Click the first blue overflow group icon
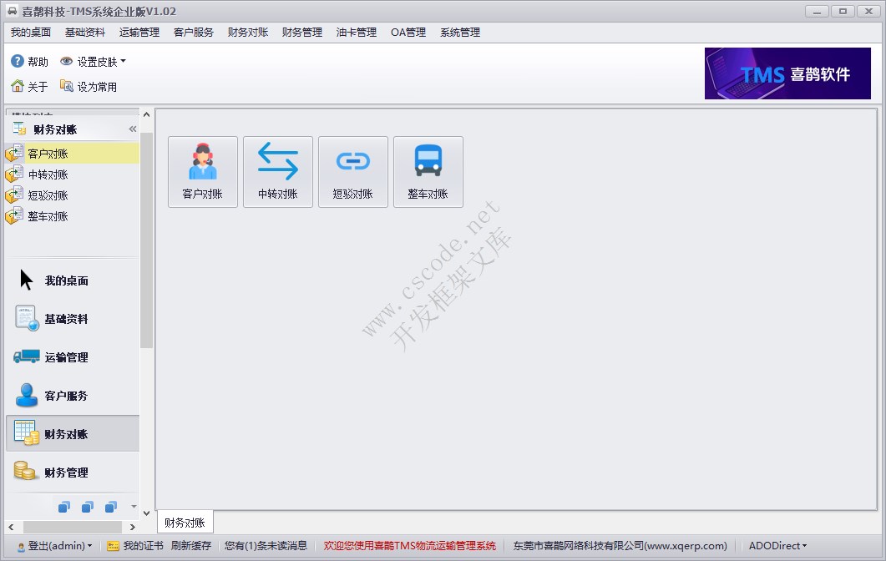 (64, 507)
